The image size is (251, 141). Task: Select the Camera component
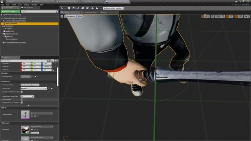pyautogui.click(x=9, y=29)
